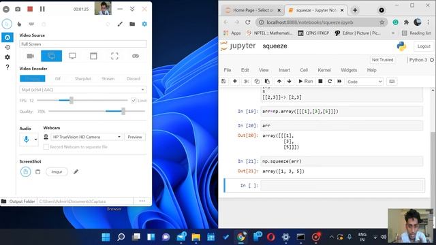Open the Configure gear in Captura sidebar

pyautogui.click(x=7, y=57)
